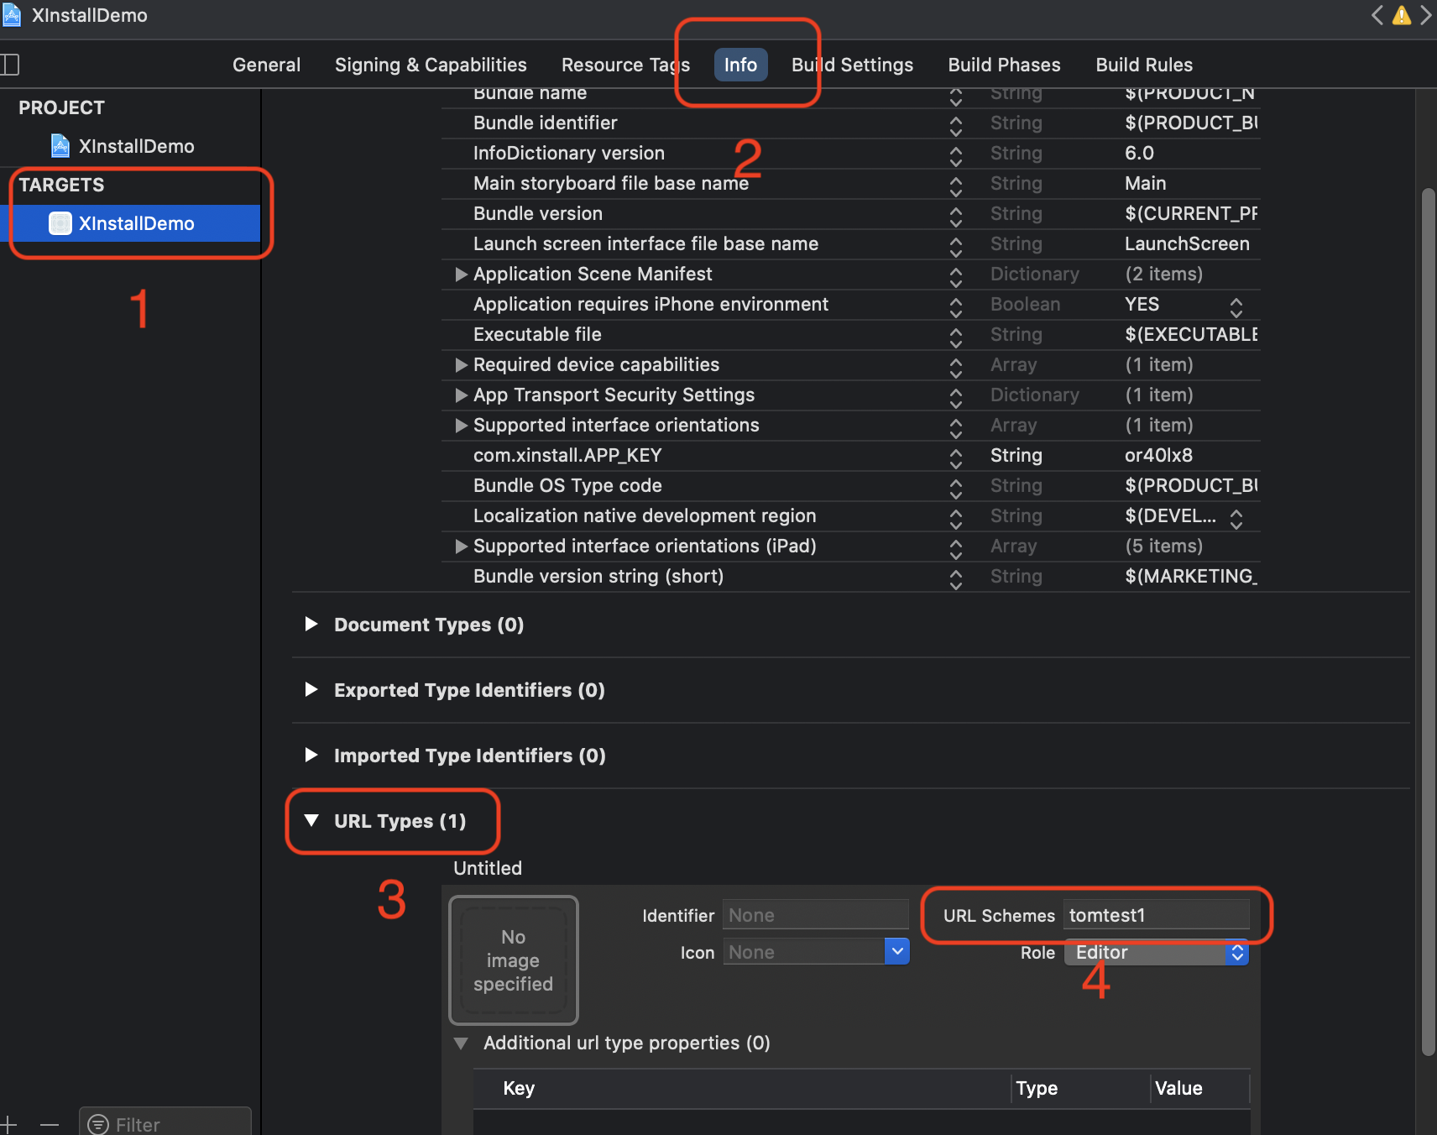Viewport: 1437px width, 1135px height.
Task: Switch to the Build Settings tab
Action: click(x=852, y=65)
